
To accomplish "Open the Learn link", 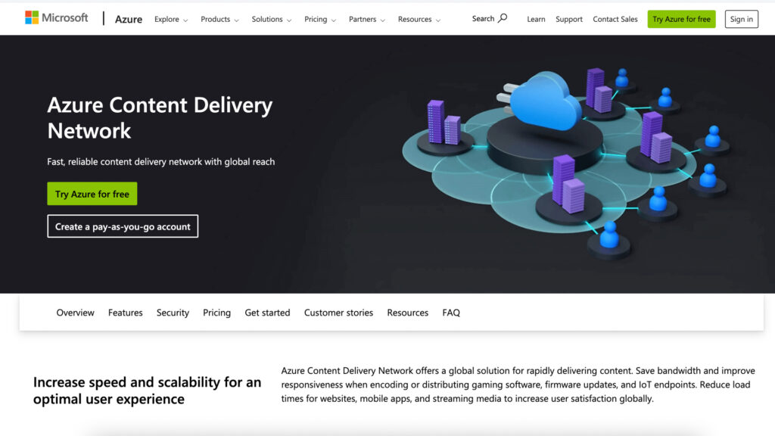I will point(536,19).
